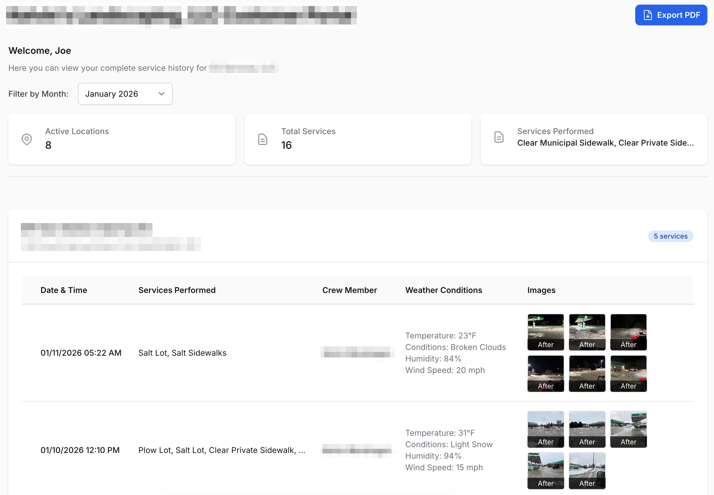Image resolution: width=714 pixels, height=495 pixels.
Task: Expand the truncated Services Performed summary text
Action: 605,143
